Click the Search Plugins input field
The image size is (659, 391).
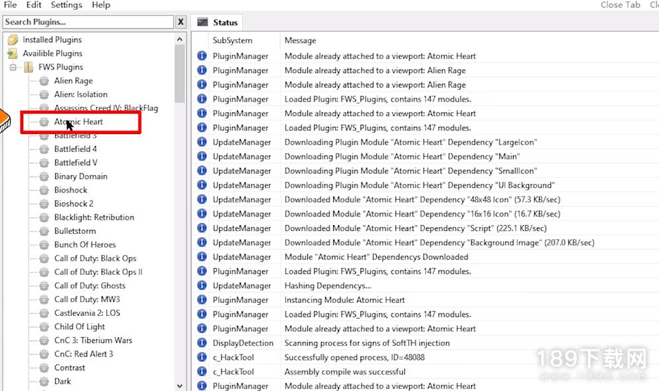88,22
